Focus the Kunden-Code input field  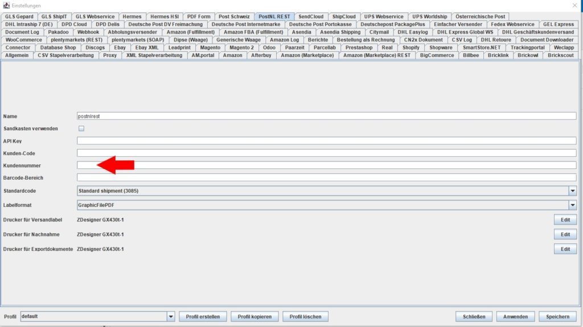(326, 153)
